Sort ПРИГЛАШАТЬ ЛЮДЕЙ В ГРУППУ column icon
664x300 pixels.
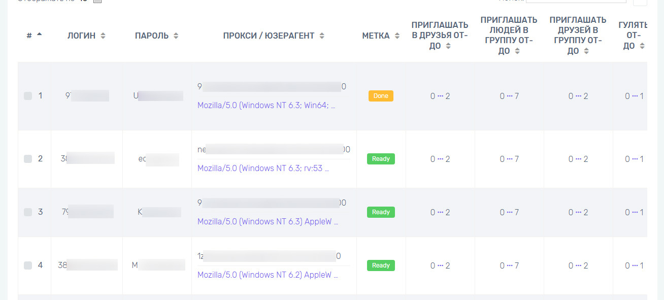tap(517, 51)
